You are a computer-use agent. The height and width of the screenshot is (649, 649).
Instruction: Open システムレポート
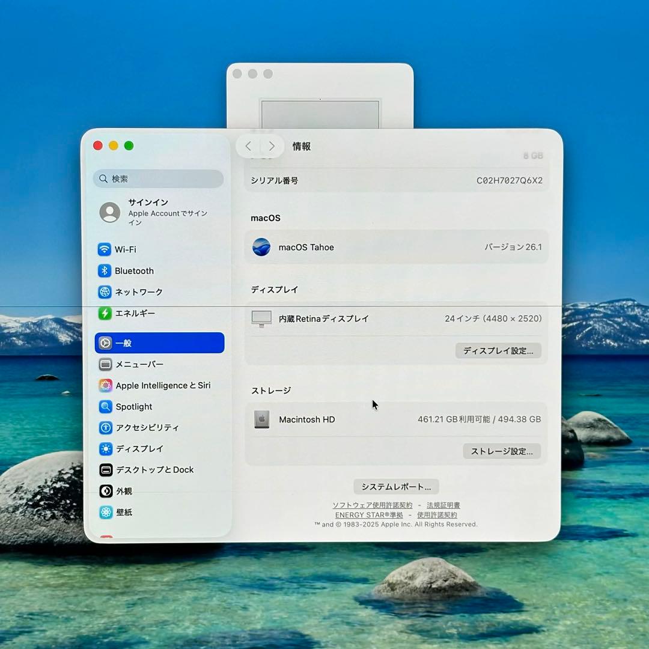[x=396, y=486]
